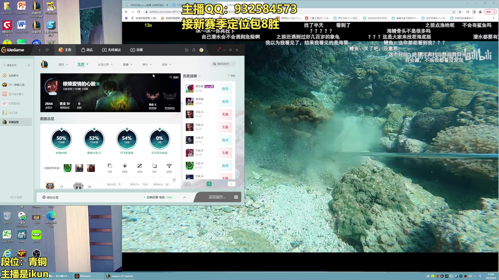Select 地下城与勇士 in the sidebar
Viewport: 499px width, 280px height.
pos(16,94)
